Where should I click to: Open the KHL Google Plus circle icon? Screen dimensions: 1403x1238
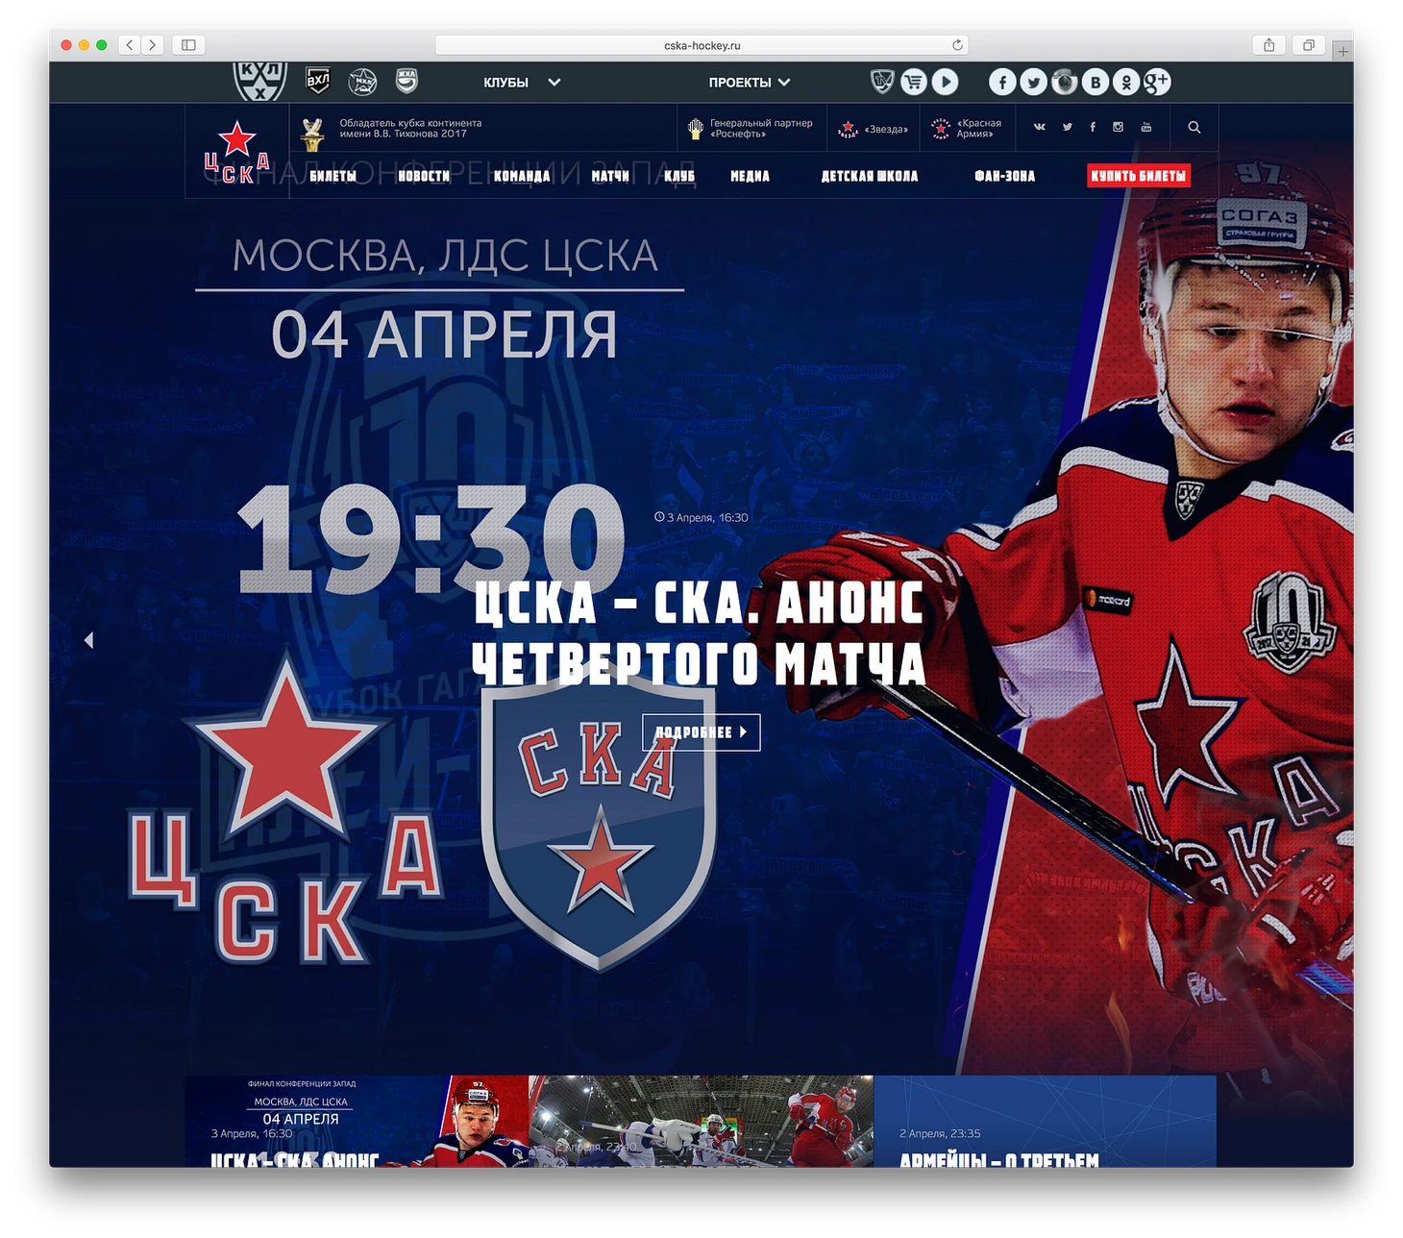(x=1157, y=82)
